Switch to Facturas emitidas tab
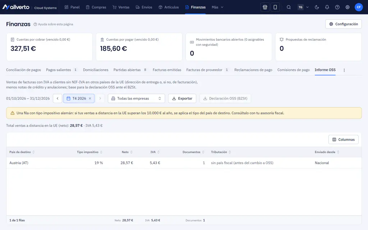 tap(167, 70)
